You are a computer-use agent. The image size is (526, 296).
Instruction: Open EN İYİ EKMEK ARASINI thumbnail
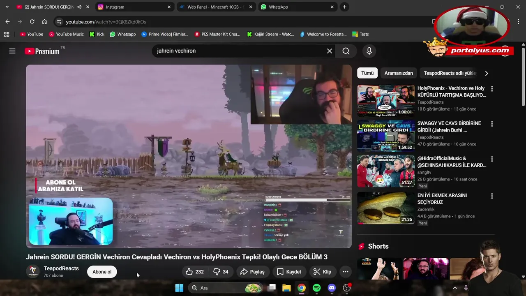pos(386,208)
